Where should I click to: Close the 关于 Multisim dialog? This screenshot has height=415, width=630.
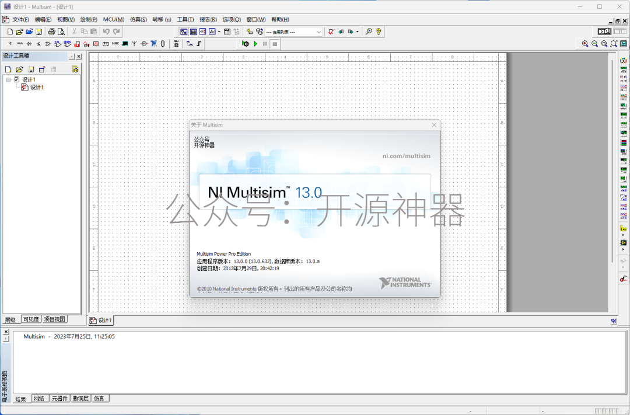434,125
